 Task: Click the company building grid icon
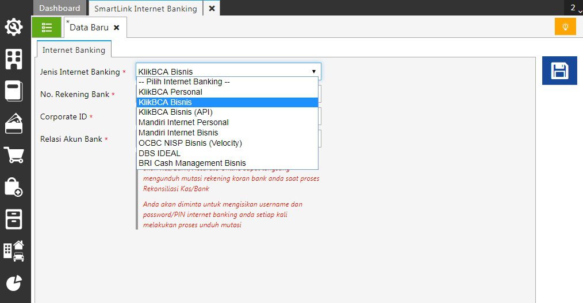coord(14,59)
